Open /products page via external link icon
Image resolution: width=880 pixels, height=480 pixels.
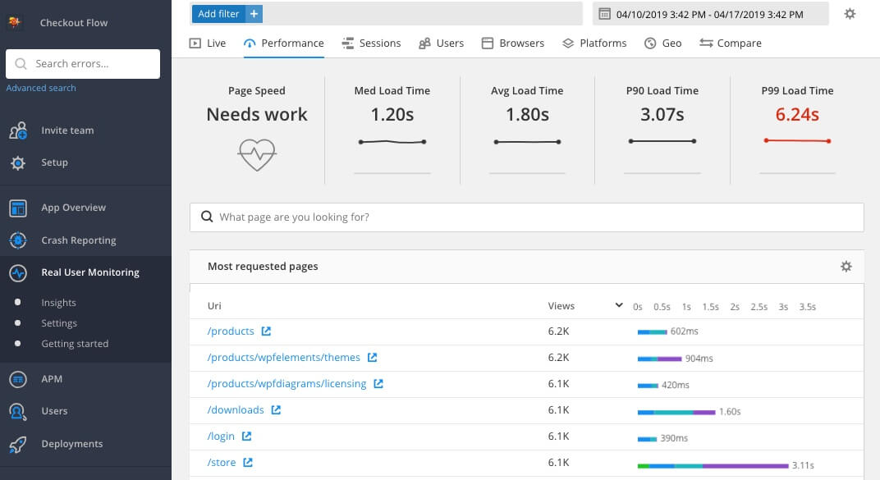pos(266,331)
